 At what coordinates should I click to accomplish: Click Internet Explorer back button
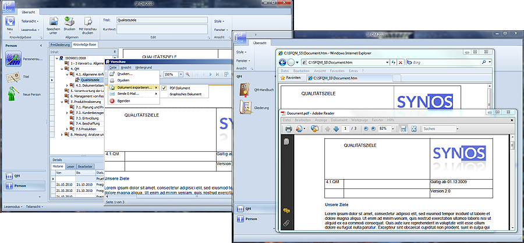(x=283, y=62)
